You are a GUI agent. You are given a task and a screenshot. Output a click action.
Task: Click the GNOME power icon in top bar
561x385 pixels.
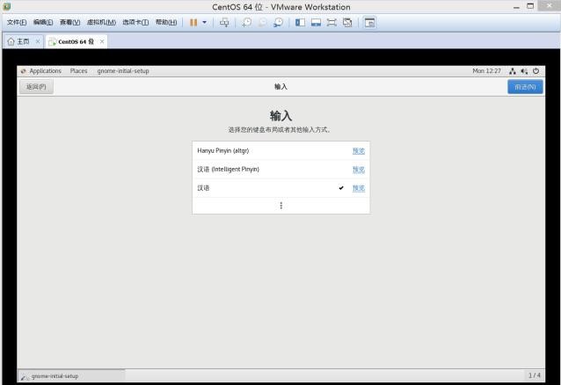pyautogui.click(x=535, y=71)
